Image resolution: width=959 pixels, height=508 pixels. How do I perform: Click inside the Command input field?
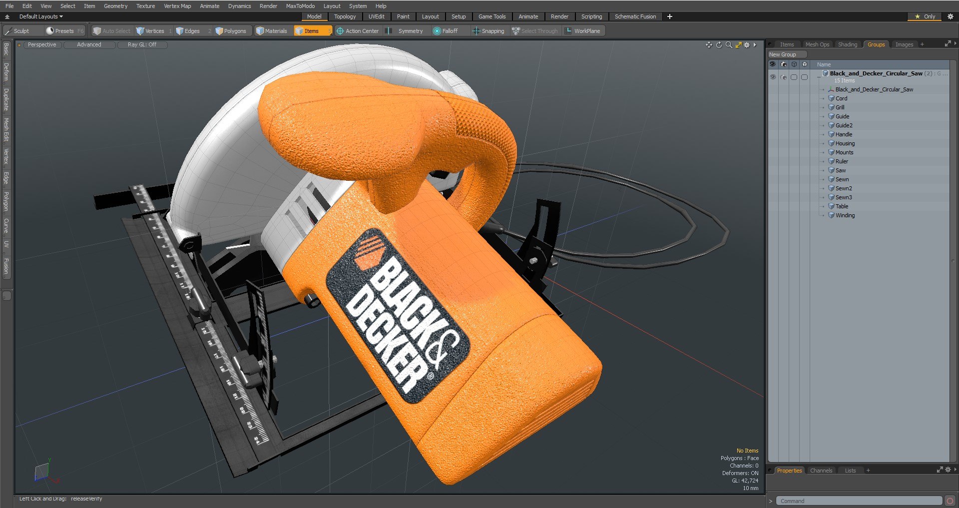(x=859, y=501)
